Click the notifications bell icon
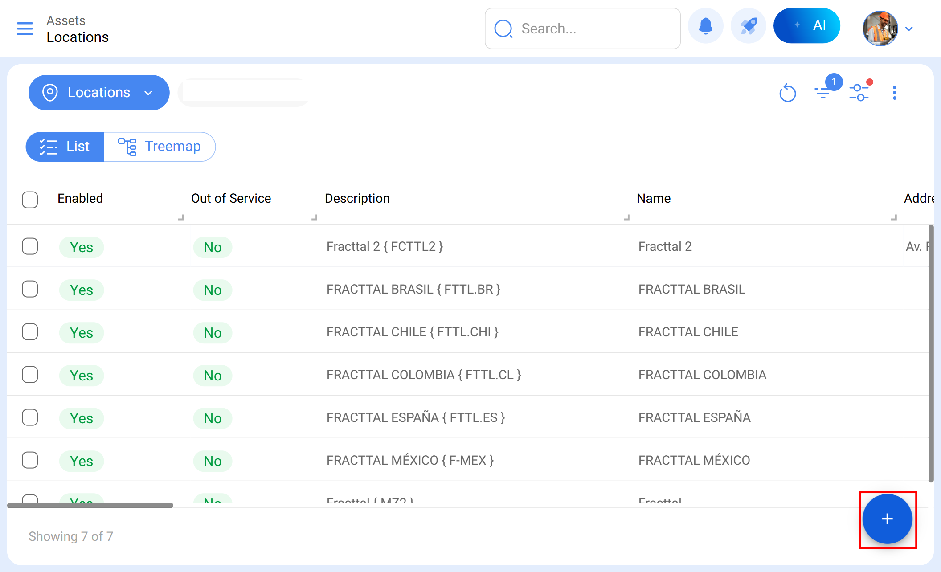The image size is (941, 572). point(705,26)
